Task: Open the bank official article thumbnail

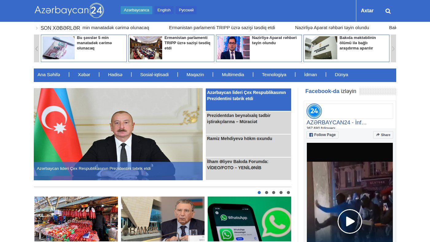Action: pos(163,219)
